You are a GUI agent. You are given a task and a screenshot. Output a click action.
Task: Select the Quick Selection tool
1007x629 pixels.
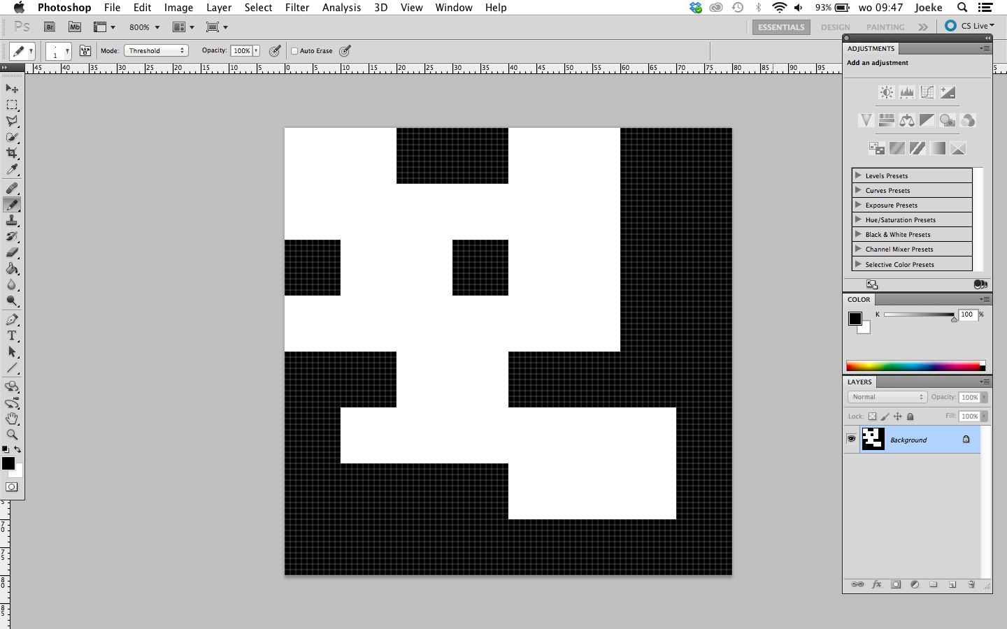click(x=12, y=137)
